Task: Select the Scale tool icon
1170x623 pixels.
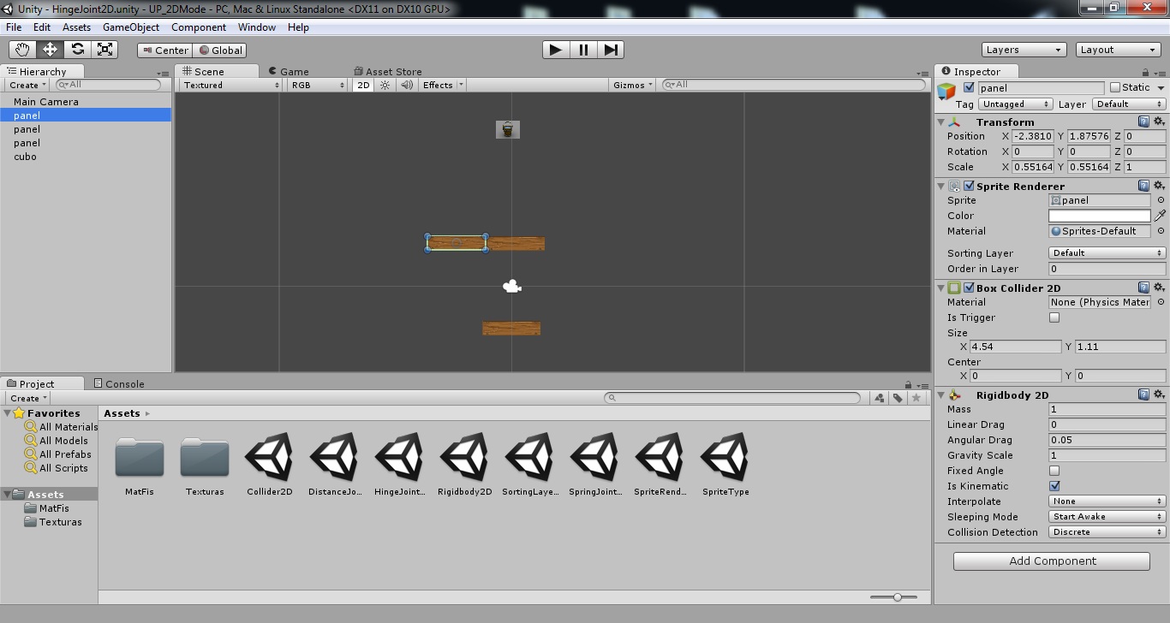Action: click(104, 50)
